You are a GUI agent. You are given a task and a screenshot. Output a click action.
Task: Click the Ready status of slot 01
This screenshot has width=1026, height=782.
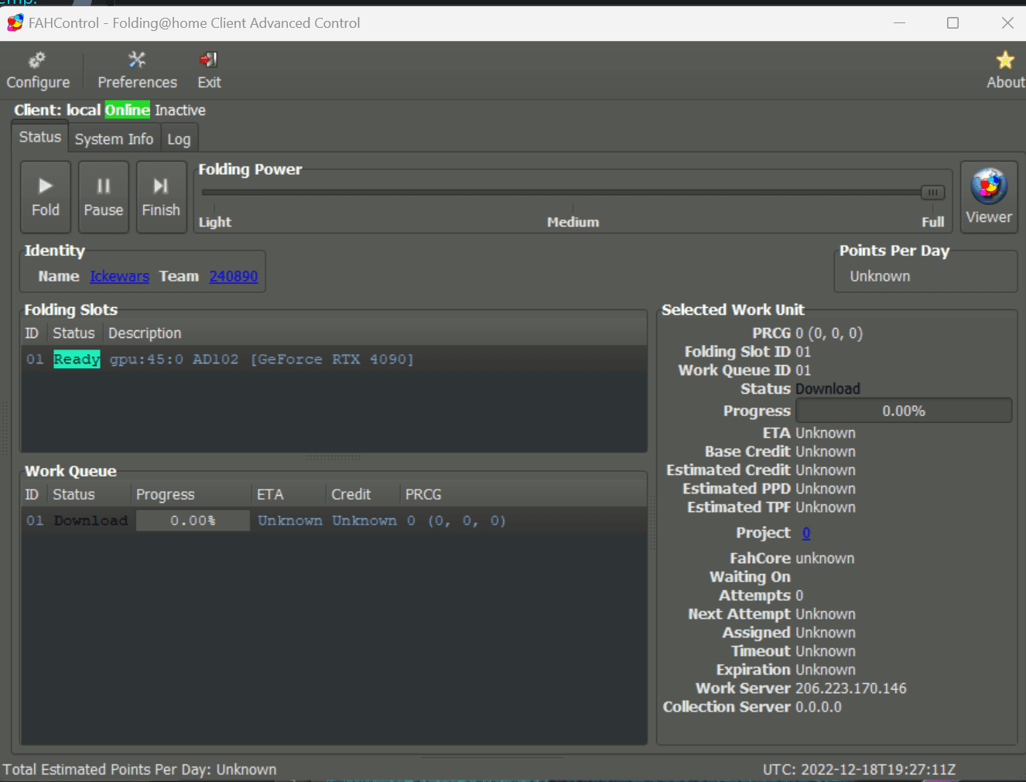77,359
